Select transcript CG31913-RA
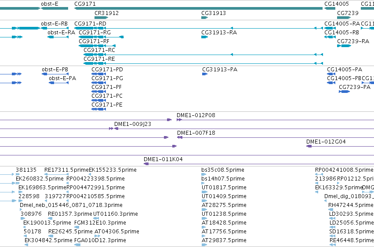The image size is (374, 247). click(x=205, y=37)
